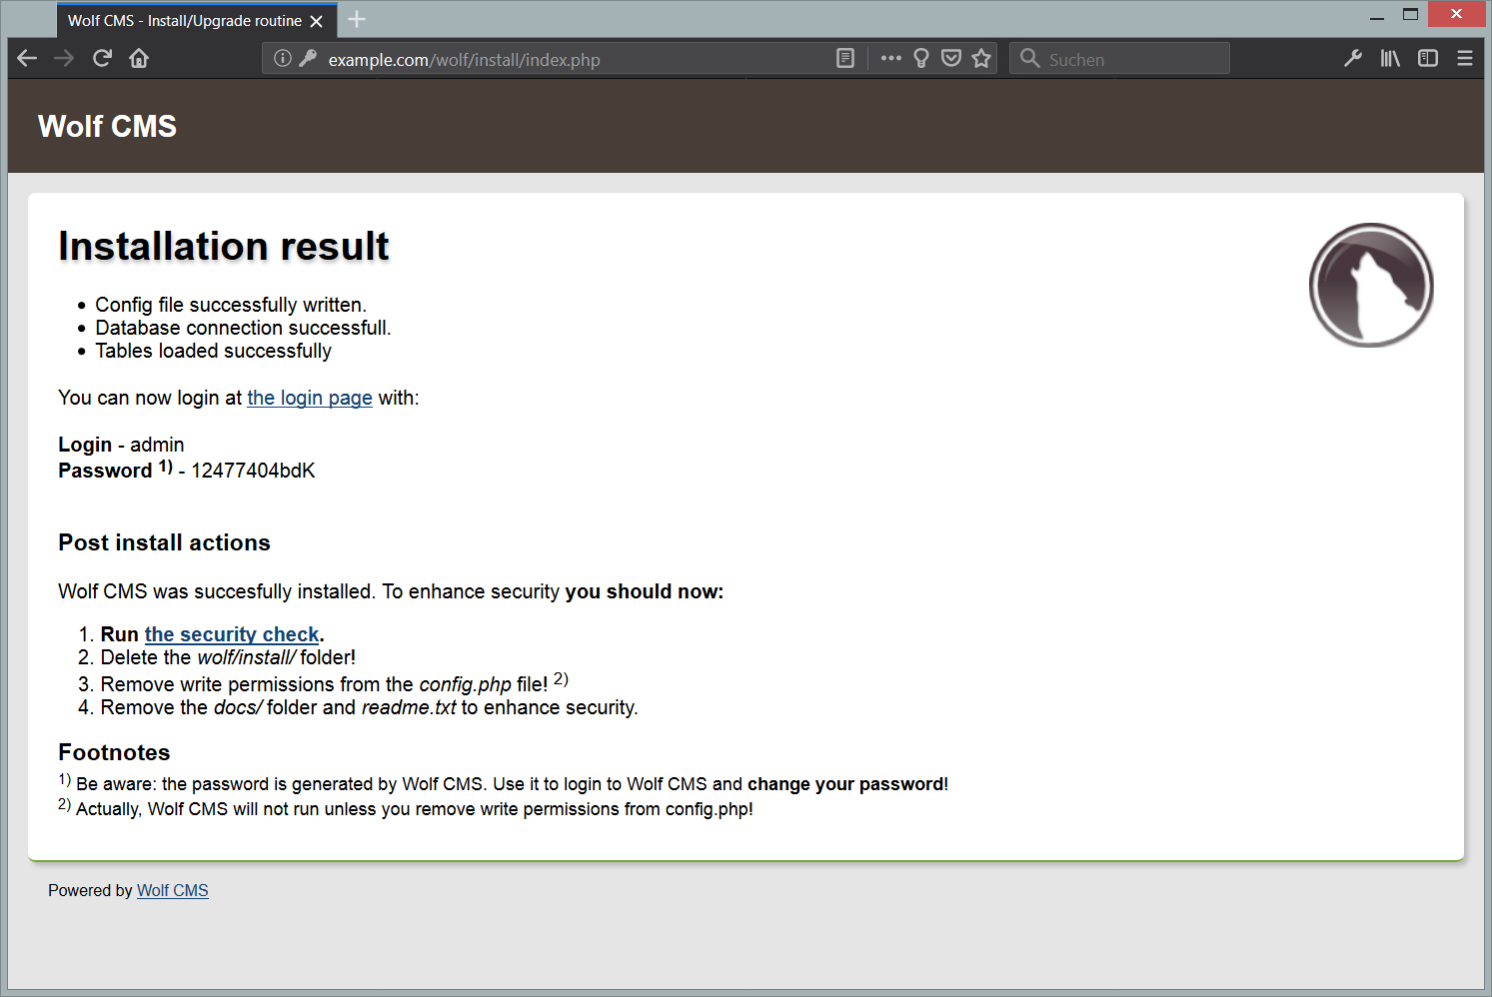Click the magnifier icon in the search box

click(1030, 58)
